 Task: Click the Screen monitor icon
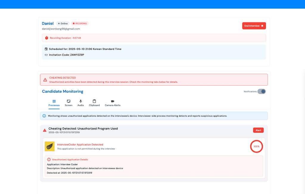coord(69,101)
